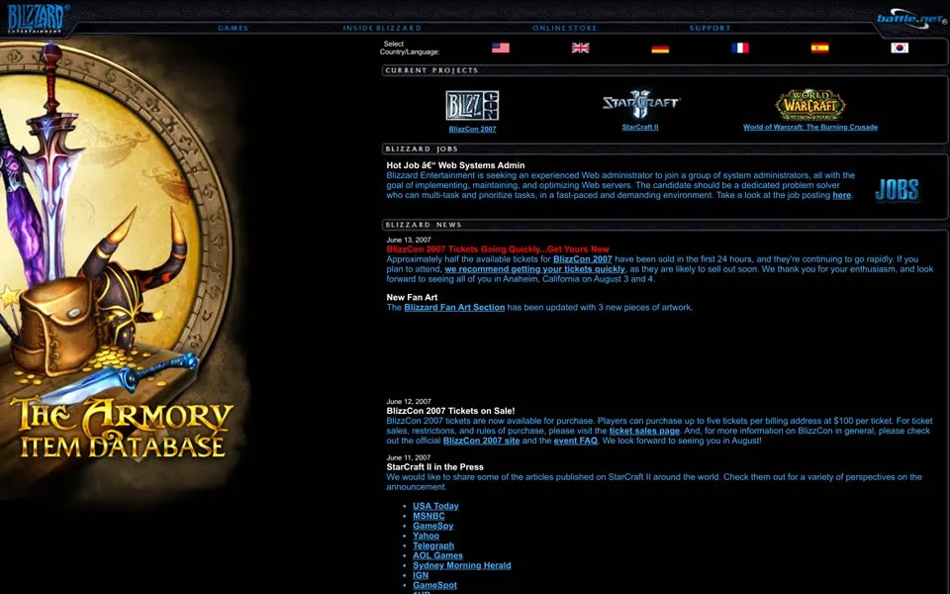Click the World of Warcraft logo image
This screenshot has height=594, width=950.
tap(810, 104)
